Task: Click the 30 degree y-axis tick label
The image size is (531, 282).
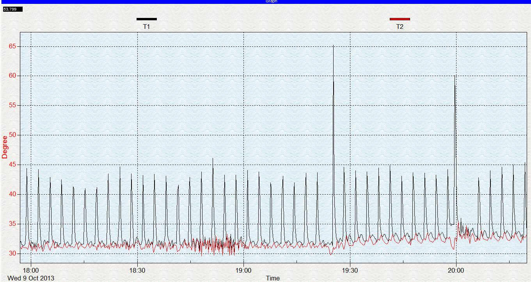Action: pyautogui.click(x=13, y=254)
